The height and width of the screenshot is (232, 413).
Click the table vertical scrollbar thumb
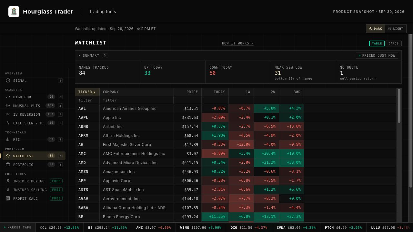(x=399, y=106)
